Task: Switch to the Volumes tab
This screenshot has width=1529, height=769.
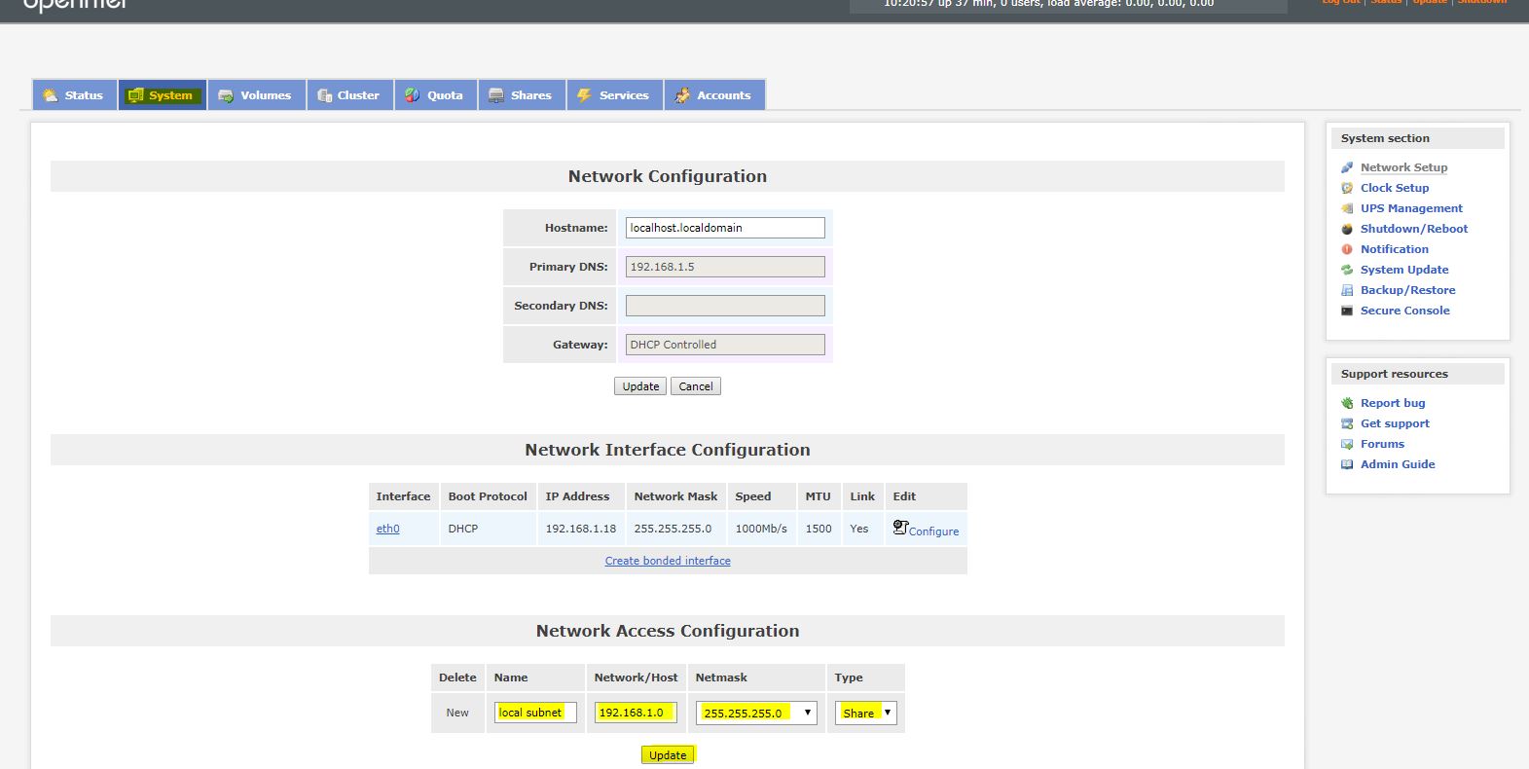Action: [x=256, y=95]
